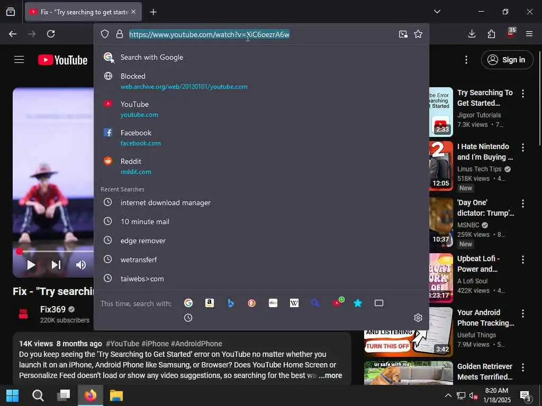Open the #YouTube hashtag link

pyautogui.click(x=122, y=344)
